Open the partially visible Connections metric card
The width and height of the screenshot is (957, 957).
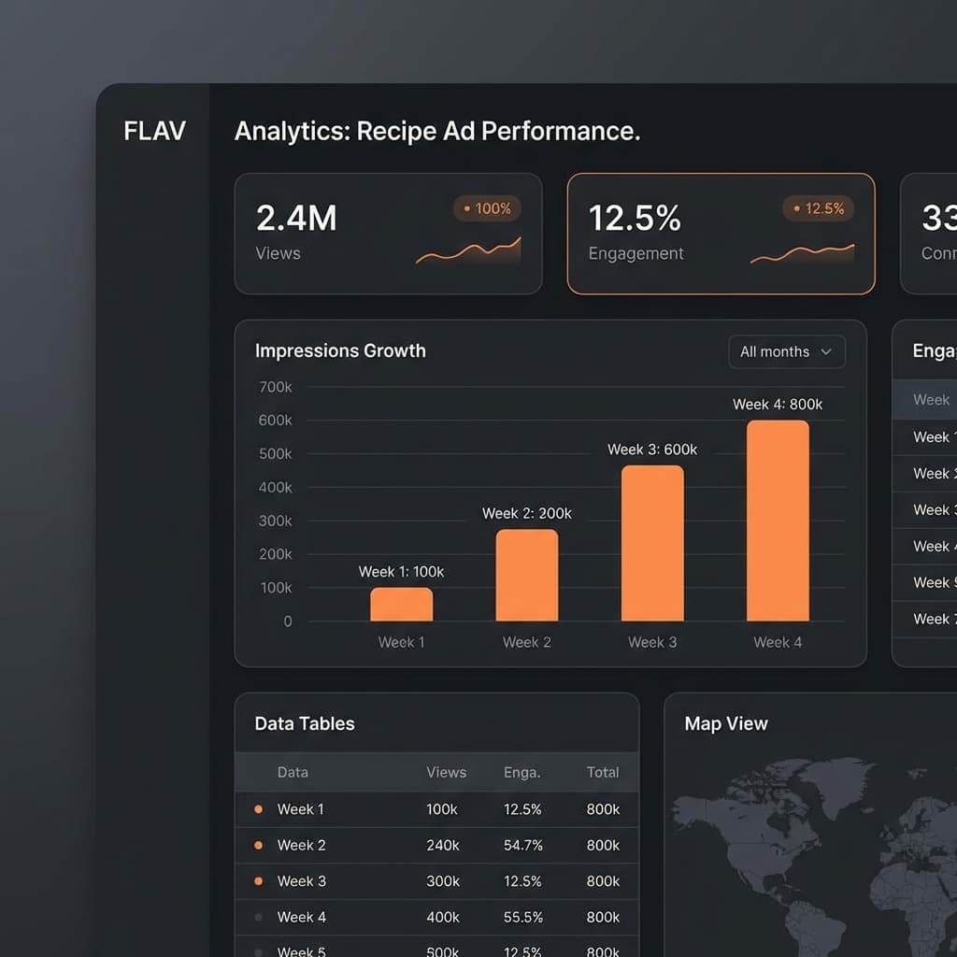(x=933, y=232)
